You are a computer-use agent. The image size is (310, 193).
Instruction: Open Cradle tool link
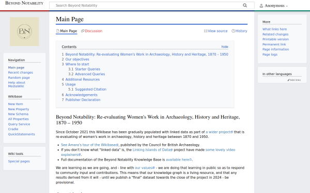point(13,129)
